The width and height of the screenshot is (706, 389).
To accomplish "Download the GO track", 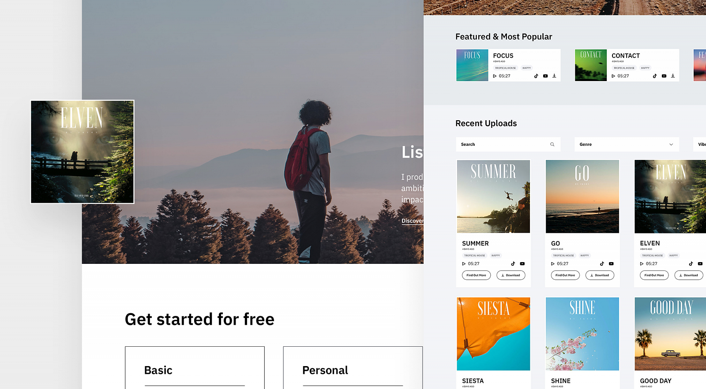I will [x=600, y=275].
